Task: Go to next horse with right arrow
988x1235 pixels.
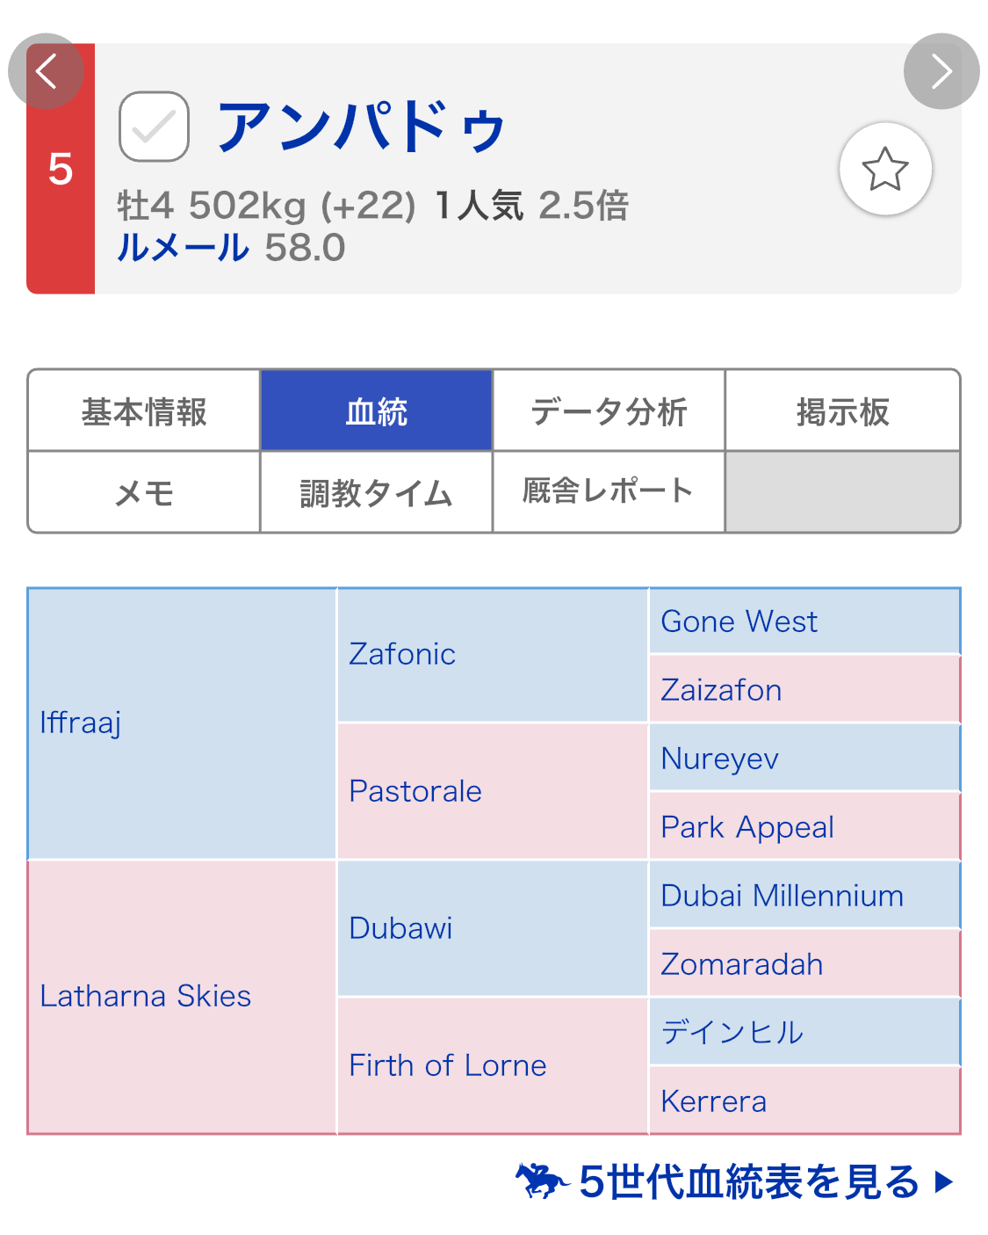Action: click(941, 71)
